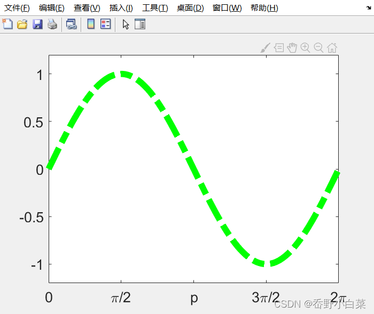Open a file with the folder icon
This screenshot has height=314, width=374.
(22, 25)
